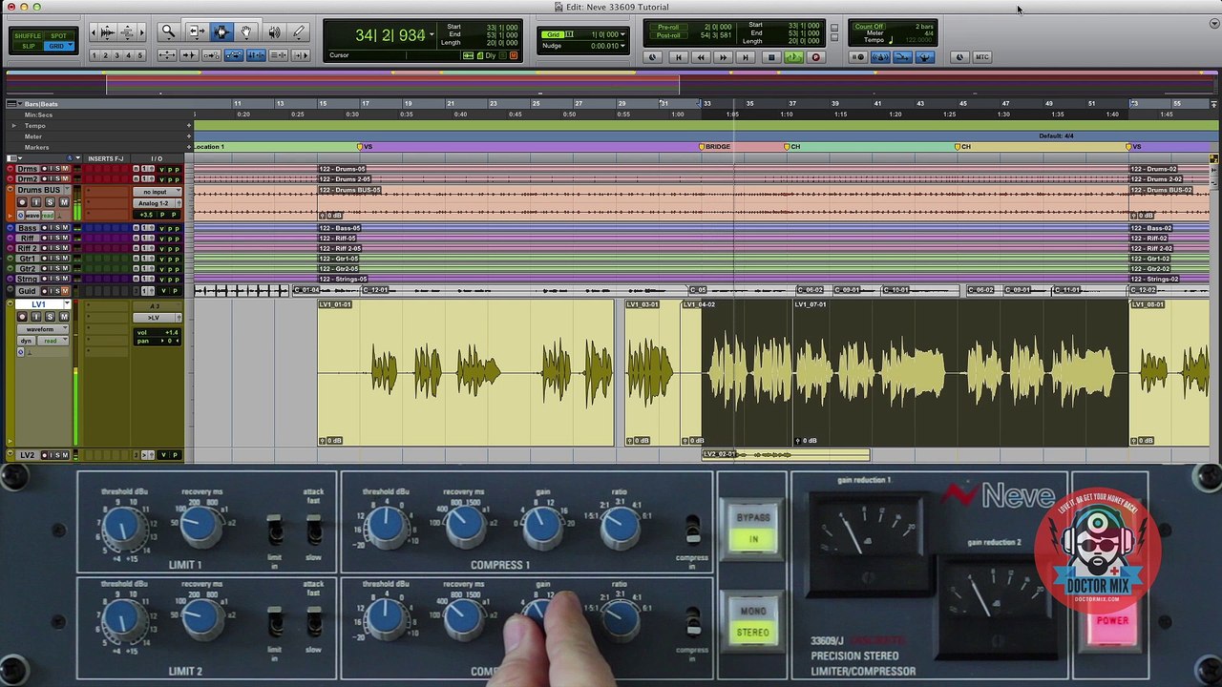The height and width of the screenshot is (687, 1222).
Task: Click the INSERTS F-J column header
Action: [106, 158]
